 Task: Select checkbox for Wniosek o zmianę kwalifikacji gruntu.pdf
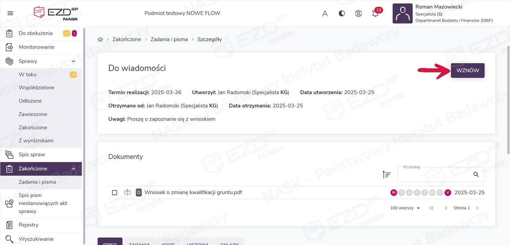(x=115, y=193)
